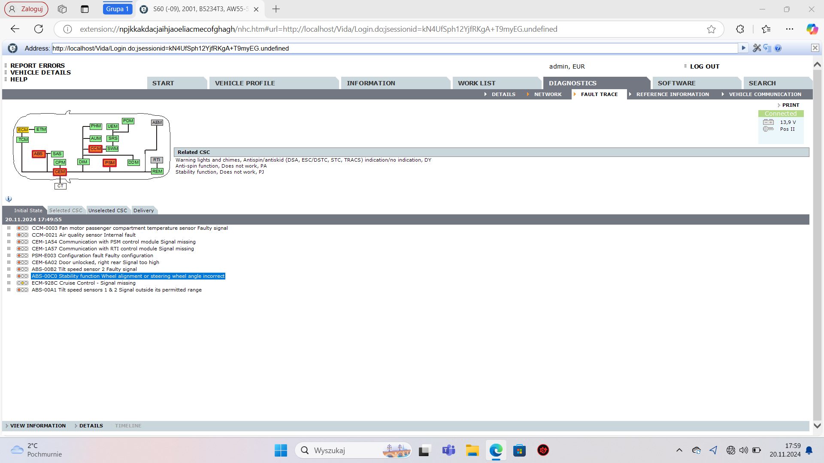Expand the CCM-0021 fault row handle
The width and height of the screenshot is (824, 463).
(9, 235)
